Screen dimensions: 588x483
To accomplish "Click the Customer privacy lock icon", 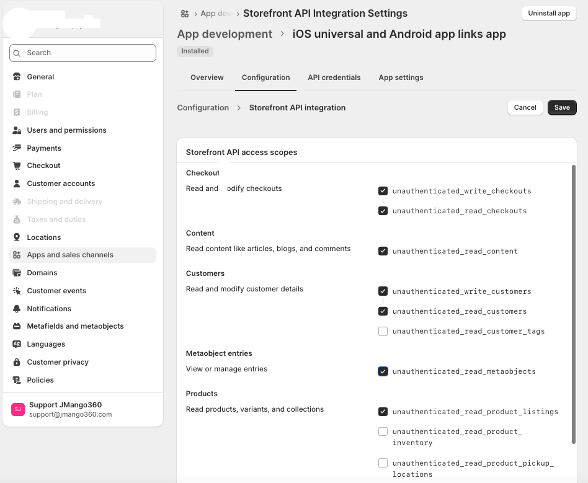I will [16, 362].
